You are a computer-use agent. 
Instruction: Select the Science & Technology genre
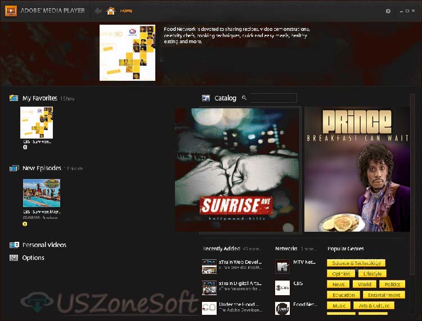pyautogui.click(x=356, y=263)
